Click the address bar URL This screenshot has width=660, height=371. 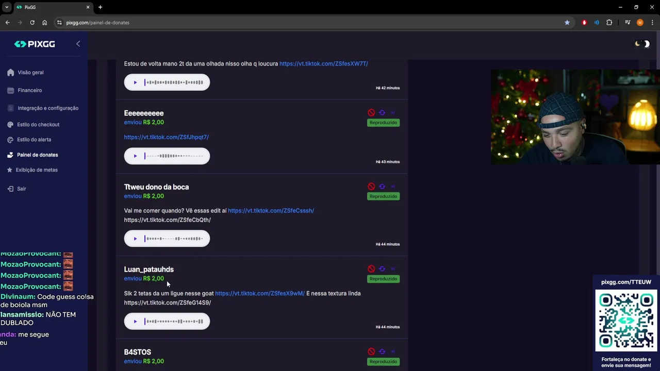[x=98, y=23]
